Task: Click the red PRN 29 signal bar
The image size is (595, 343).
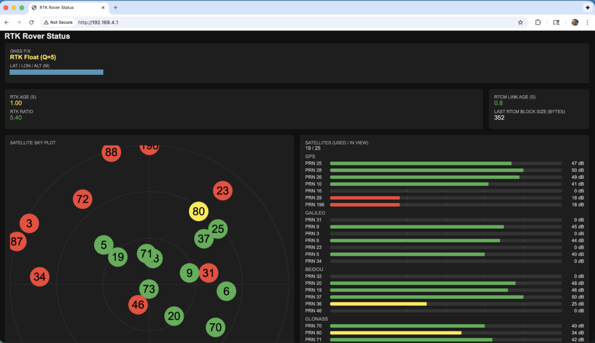Action: 365,198
